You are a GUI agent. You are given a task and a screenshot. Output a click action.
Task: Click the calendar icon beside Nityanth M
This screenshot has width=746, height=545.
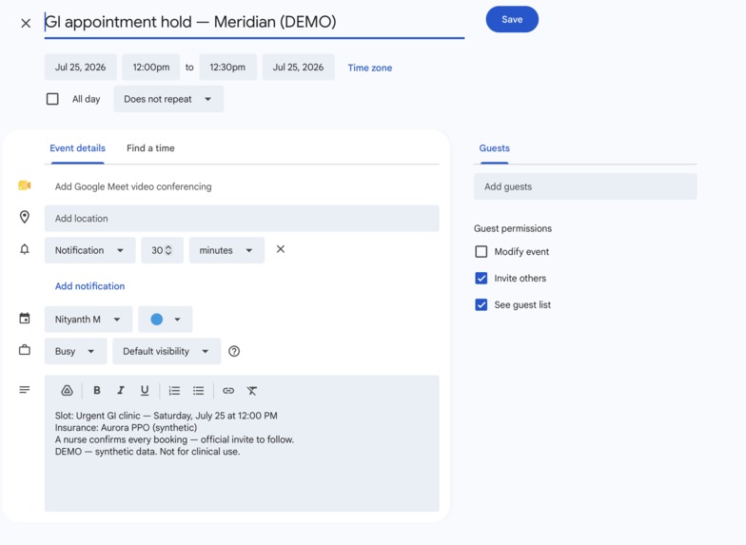[x=25, y=318]
